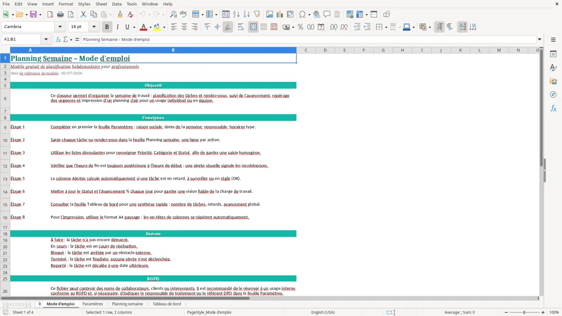Open font color dropdown arrow
This screenshot has height=316, width=562.
pyautogui.click(x=151, y=27)
